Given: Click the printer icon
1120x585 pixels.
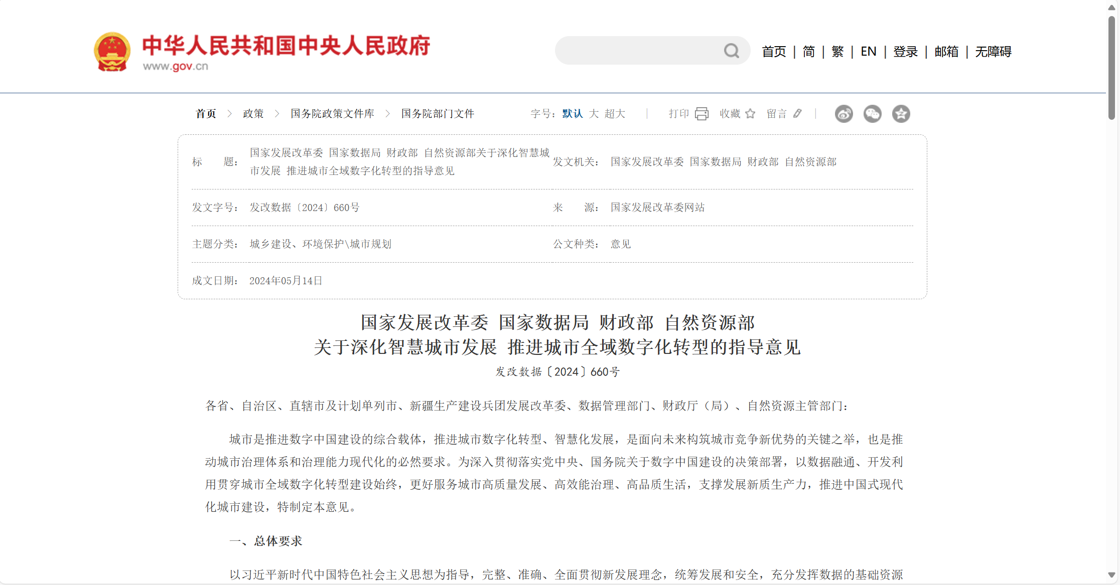Looking at the screenshot, I should tap(702, 114).
